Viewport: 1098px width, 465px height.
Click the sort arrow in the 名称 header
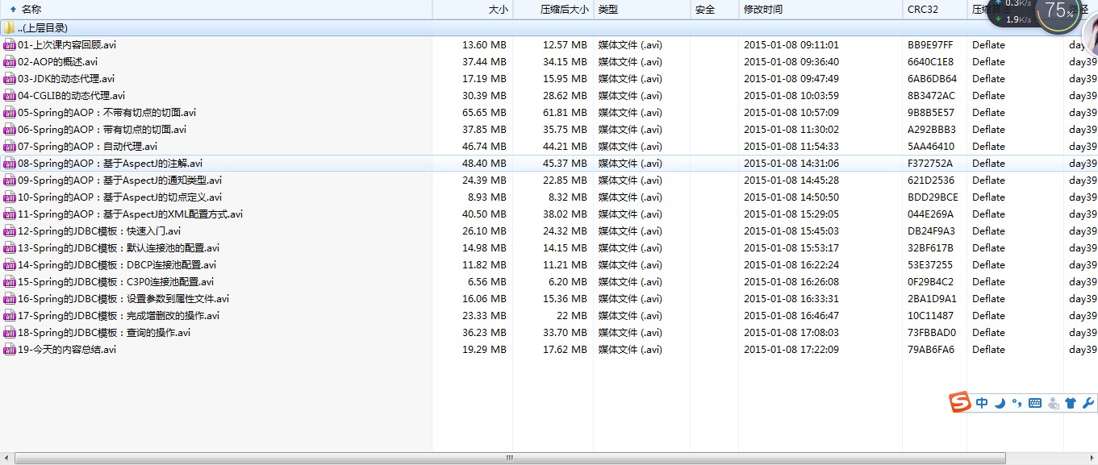[x=13, y=10]
